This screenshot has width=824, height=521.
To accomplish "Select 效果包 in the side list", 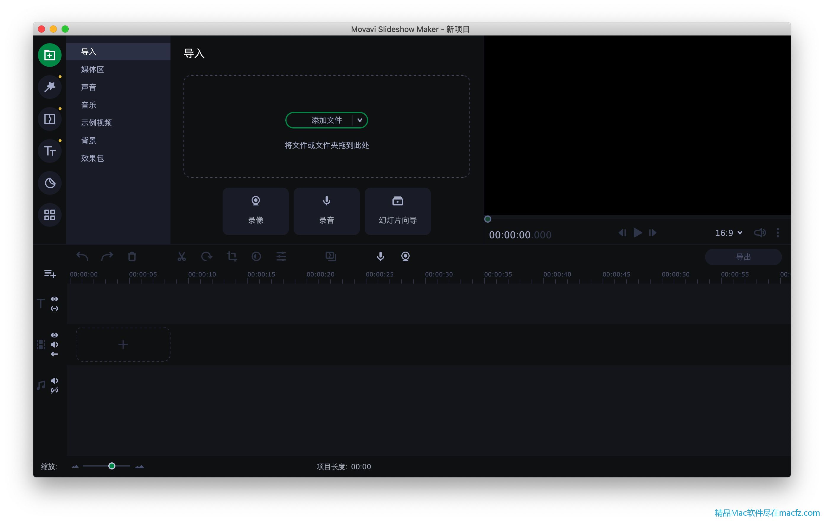I will point(118,158).
